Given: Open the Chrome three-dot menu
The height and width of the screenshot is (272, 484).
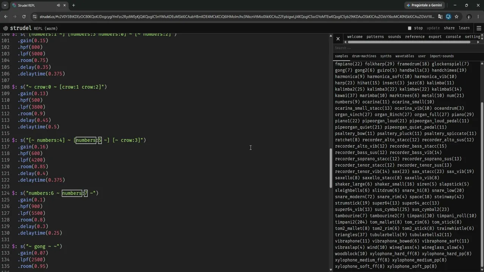Looking at the screenshot, I should [x=478, y=17].
